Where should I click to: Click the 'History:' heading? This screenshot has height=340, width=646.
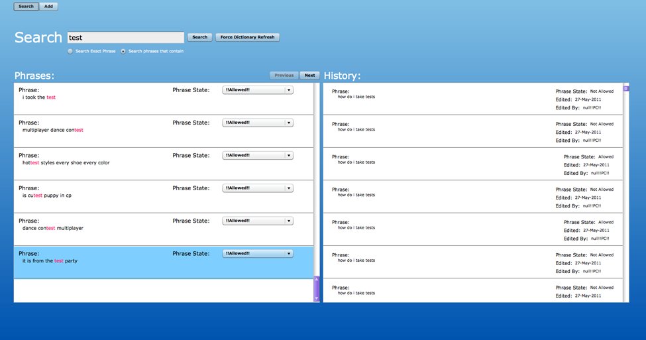pos(342,76)
